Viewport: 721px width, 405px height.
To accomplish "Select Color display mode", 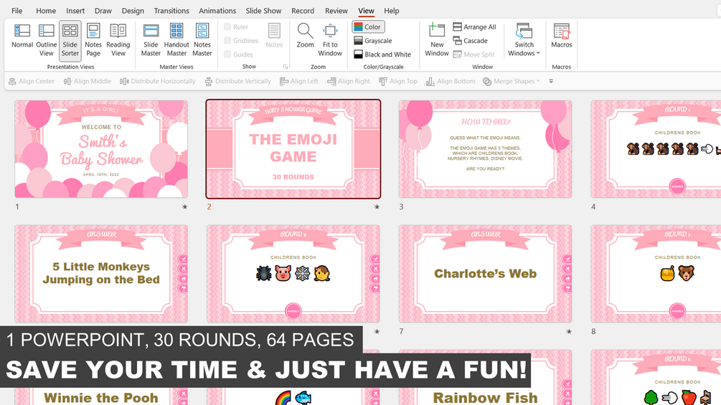I will 368,27.
